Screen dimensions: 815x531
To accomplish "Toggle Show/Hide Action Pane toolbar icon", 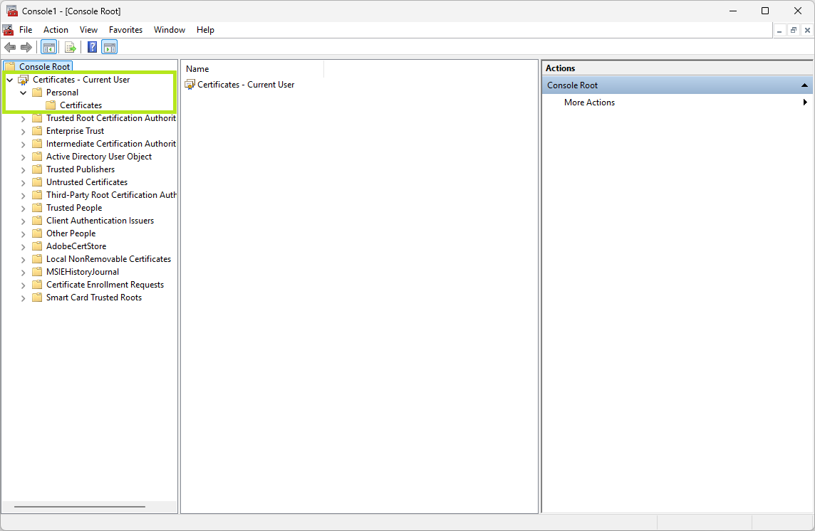I will pos(109,47).
